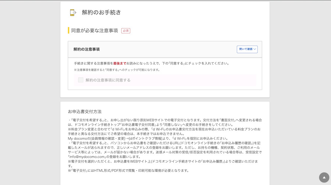Click the scroll-to-top arrow button
Screen dimensions: 331x185
(324, 178)
